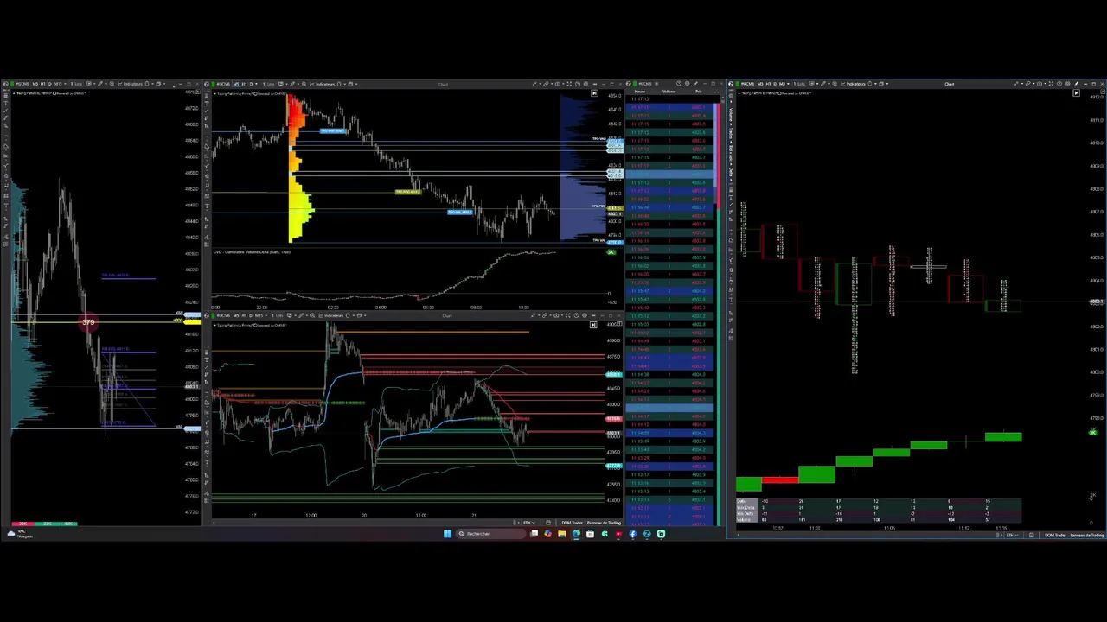The image size is (1107, 622).
Task: Click the clock icon in right chart toolbar
Action: tap(1059, 84)
